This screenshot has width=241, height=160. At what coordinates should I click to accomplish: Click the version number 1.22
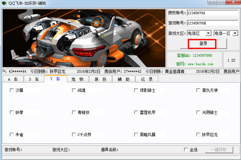point(231,60)
